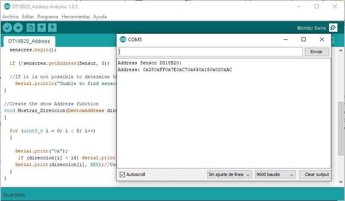Open the 'Sin ajuste de línea' line ending dropdown
Viewport: 345px width, 201px height.
pyautogui.click(x=229, y=174)
